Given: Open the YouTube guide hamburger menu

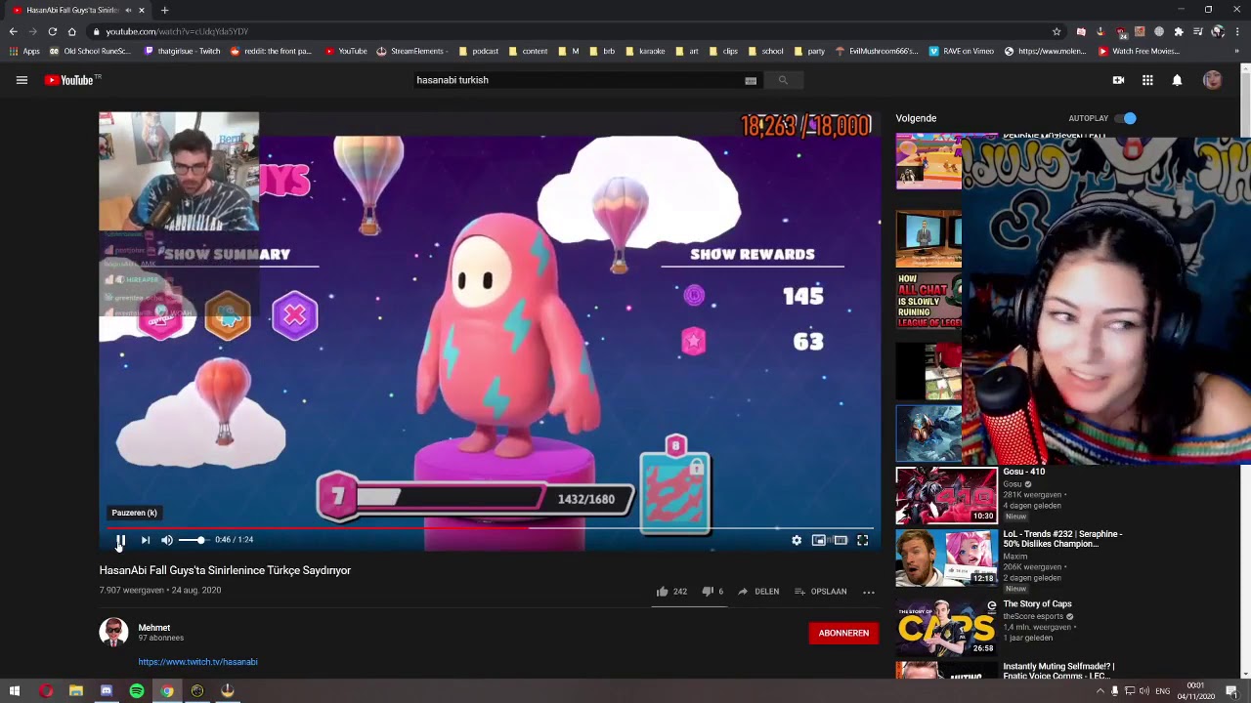Looking at the screenshot, I should (x=22, y=80).
